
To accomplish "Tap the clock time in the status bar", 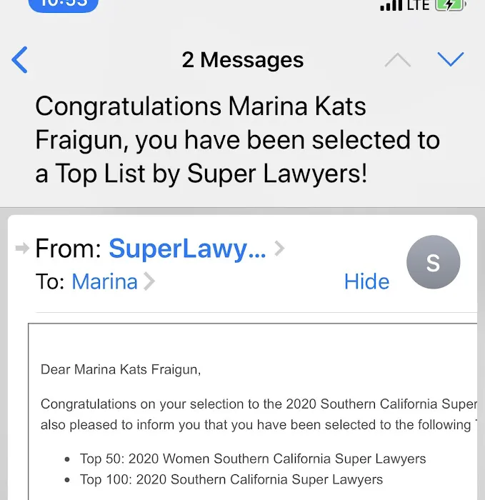I will point(64,4).
